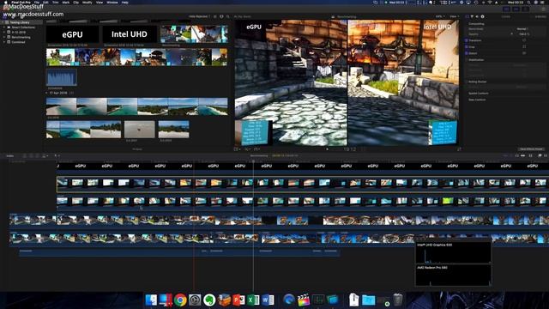The image size is (549, 309).
Task: Toggle the Transform checkbox
Action: [467, 40]
